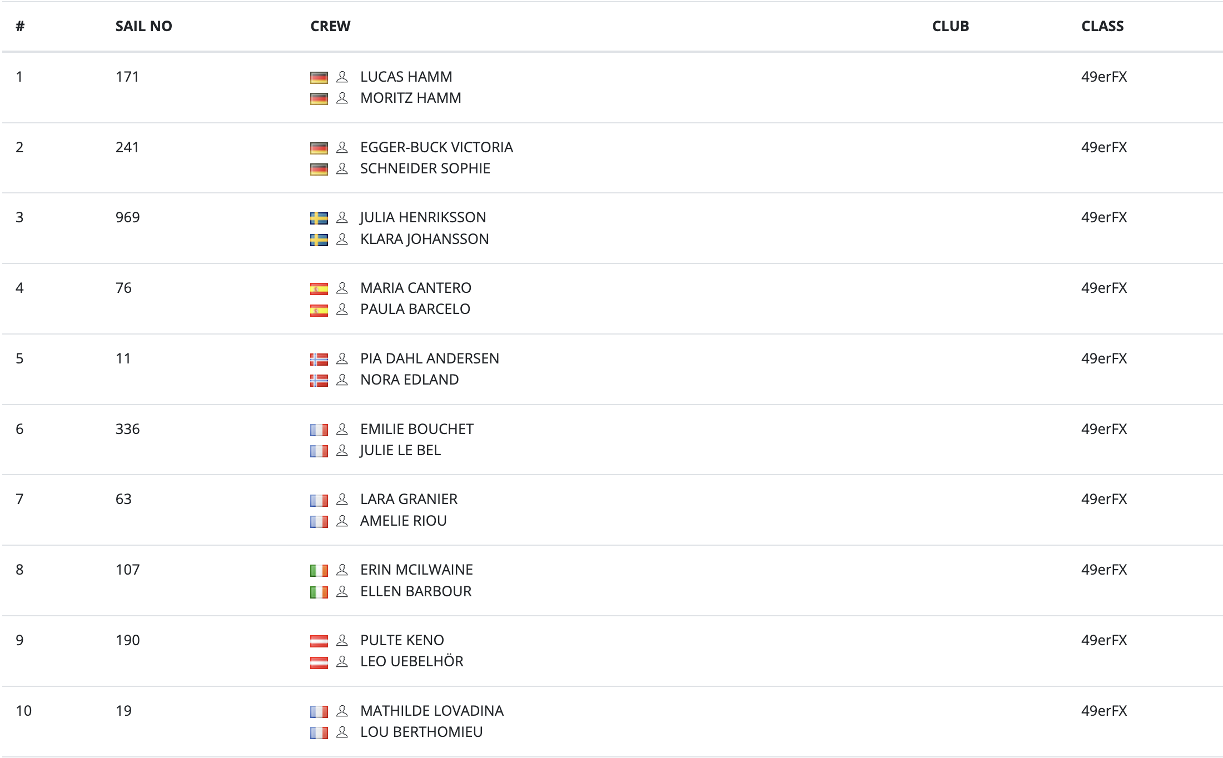Sort by the SAIL NO column header
1223x758 pixels.
click(143, 26)
